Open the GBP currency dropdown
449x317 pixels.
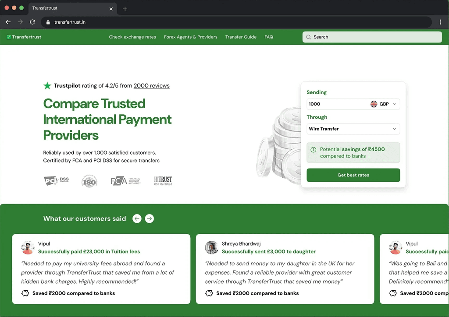click(x=384, y=104)
